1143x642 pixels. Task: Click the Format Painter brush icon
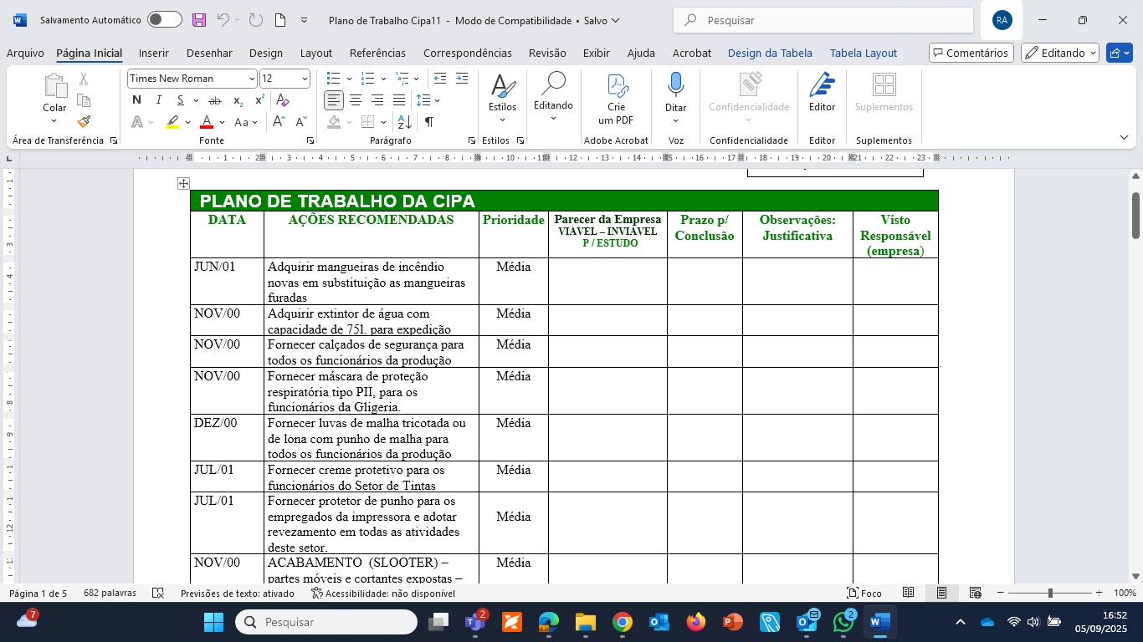[x=84, y=122]
